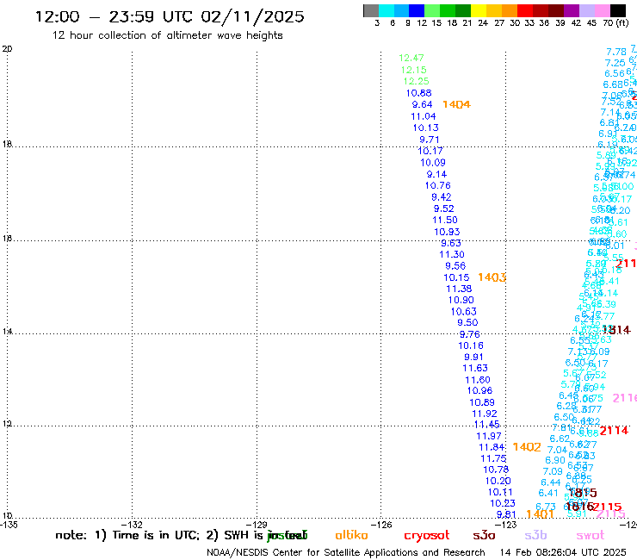This screenshot has height=560, width=637.
Task: Pick the dark blue legend swatch
Action: click(x=417, y=10)
